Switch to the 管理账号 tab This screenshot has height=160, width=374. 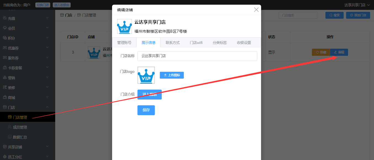click(x=124, y=43)
